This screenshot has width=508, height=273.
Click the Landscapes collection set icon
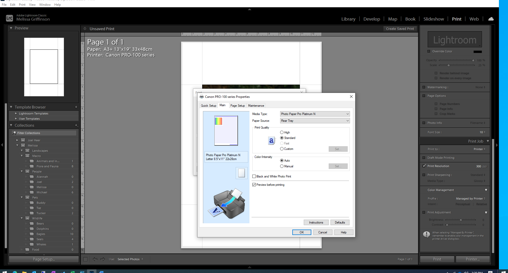[x=27, y=151]
